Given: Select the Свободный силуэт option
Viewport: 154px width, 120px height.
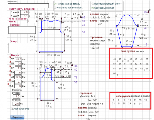Looking at the screenshot, I should pyautogui.click(x=92, y=8).
